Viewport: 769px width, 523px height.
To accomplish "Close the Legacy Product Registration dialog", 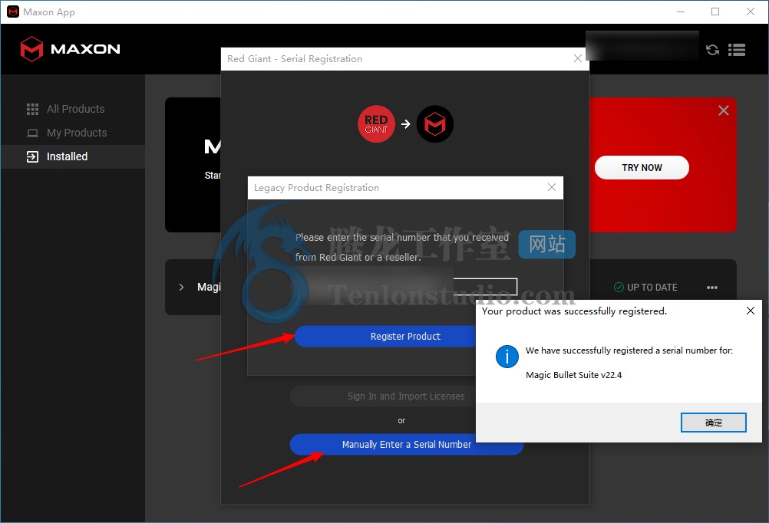I will (552, 187).
